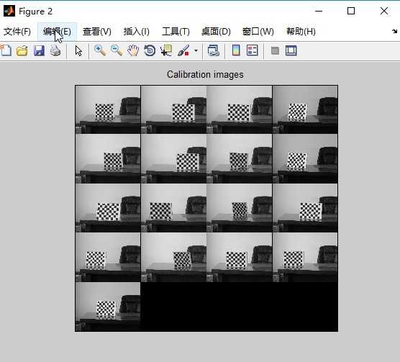Open the 文件(F) menu
The width and height of the screenshot is (400, 362).
coord(17,32)
